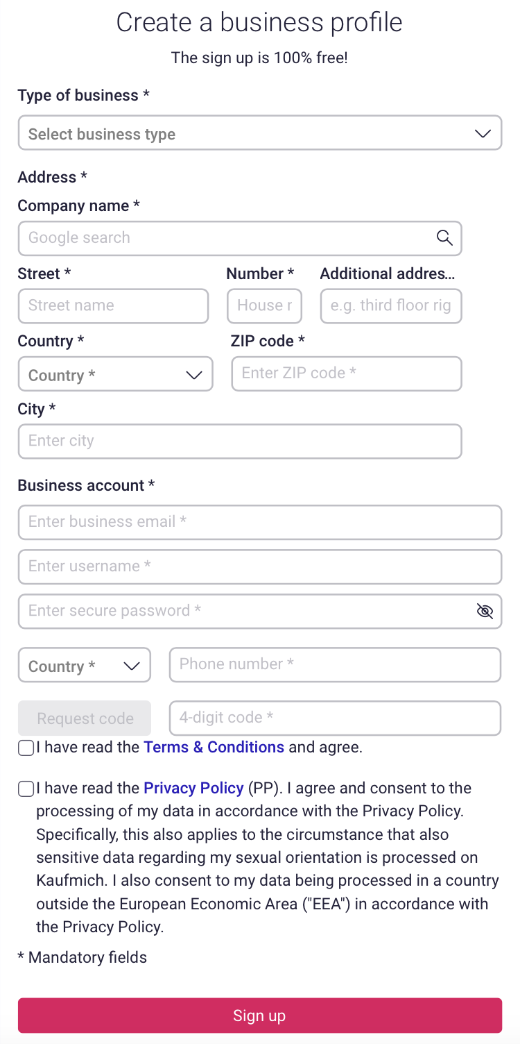
Task: Focus the Street name field
Action: [113, 306]
